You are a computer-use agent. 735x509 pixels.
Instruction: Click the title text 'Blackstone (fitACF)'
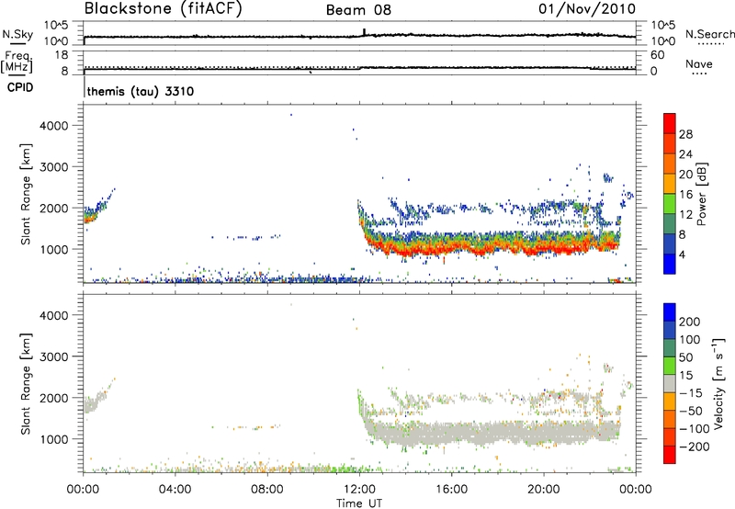coord(163,8)
